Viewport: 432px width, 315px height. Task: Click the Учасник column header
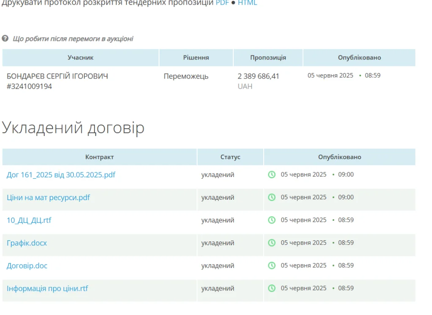click(81, 58)
